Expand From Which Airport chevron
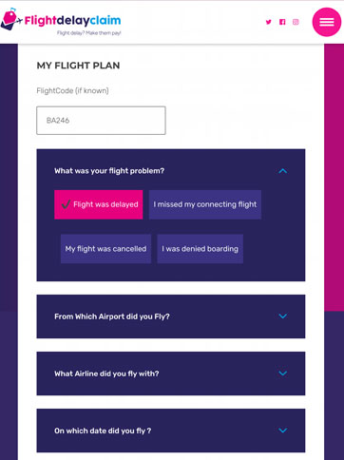The image size is (344, 460). [282, 316]
